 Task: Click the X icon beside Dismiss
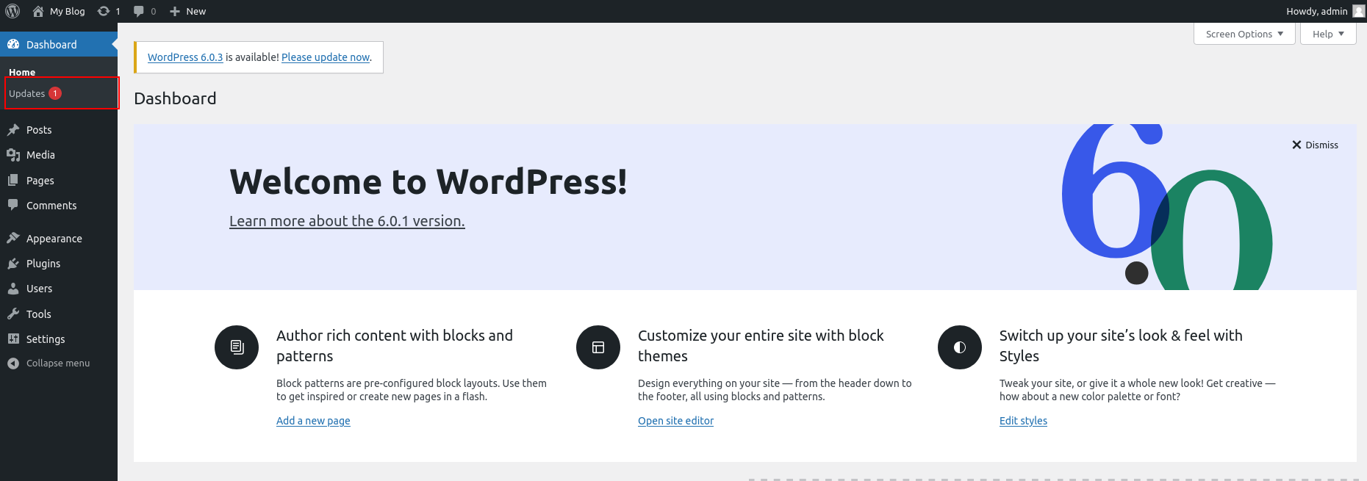(x=1297, y=145)
